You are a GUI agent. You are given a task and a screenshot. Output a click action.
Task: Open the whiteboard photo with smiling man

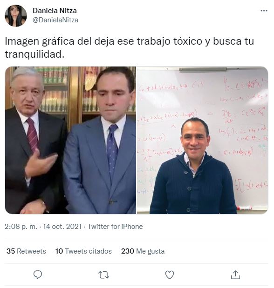coord(202,140)
